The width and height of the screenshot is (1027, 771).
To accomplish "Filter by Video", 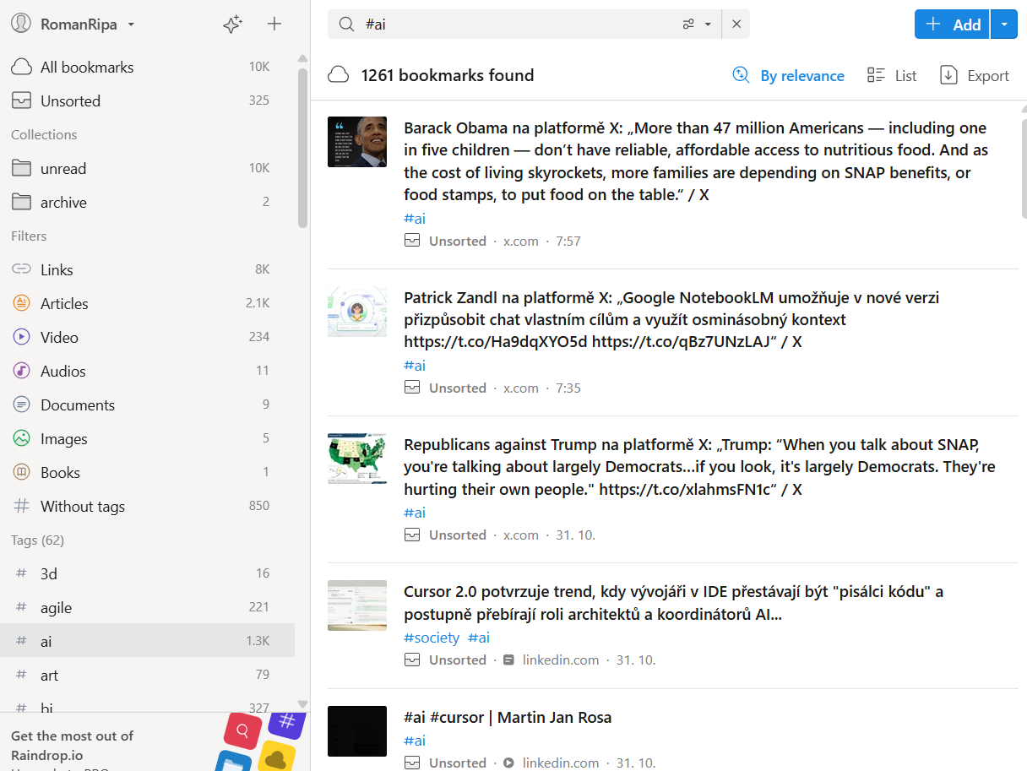I will pos(147,337).
